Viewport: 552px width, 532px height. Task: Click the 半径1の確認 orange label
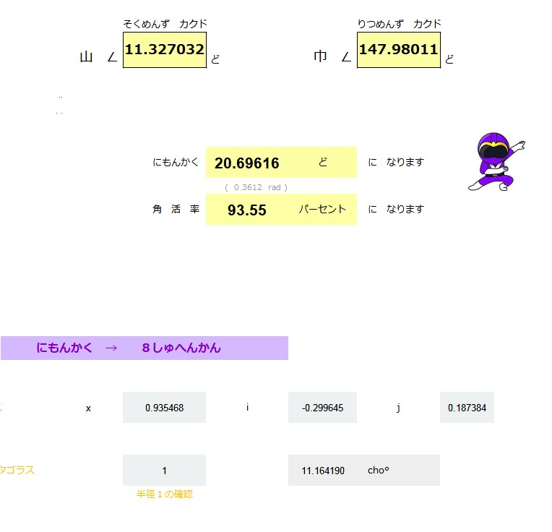pos(165,494)
